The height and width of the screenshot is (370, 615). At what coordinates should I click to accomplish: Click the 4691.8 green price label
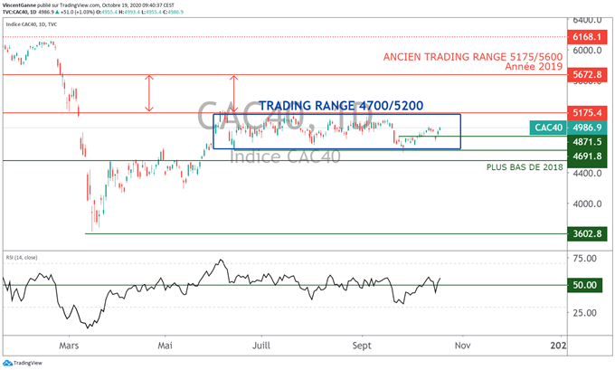(587, 157)
